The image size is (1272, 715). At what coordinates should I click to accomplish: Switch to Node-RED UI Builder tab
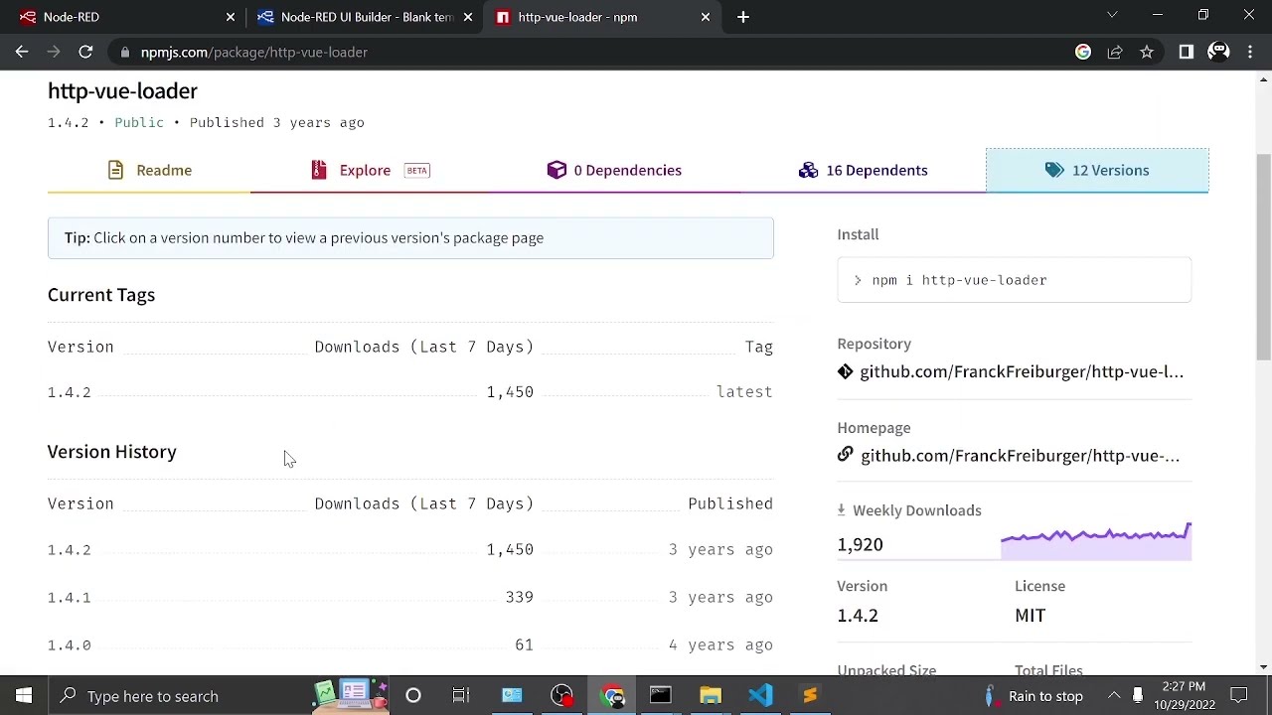[363, 17]
